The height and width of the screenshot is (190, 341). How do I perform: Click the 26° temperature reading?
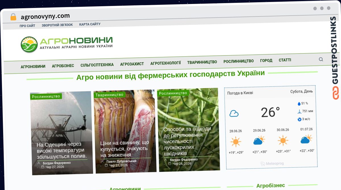[271, 112]
